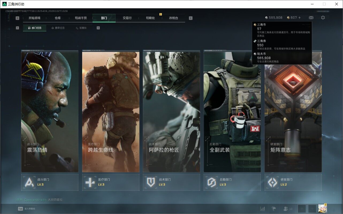Open the 矩阵意志 mission card
This screenshot has width=343, height=214.
293,112
